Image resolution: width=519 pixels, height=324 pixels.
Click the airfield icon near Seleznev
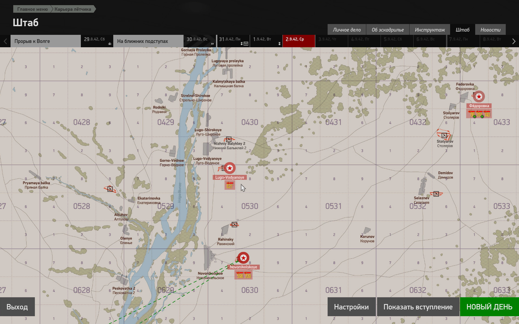[x=436, y=194]
